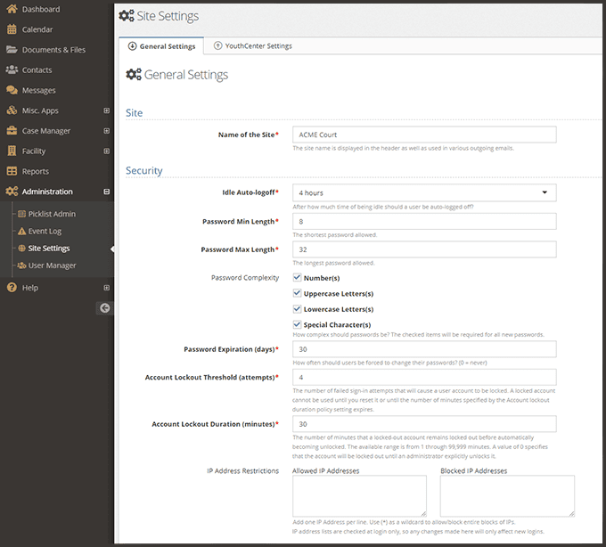Collapse sidebar with the left arrow button
606x547 pixels.
click(105, 308)
